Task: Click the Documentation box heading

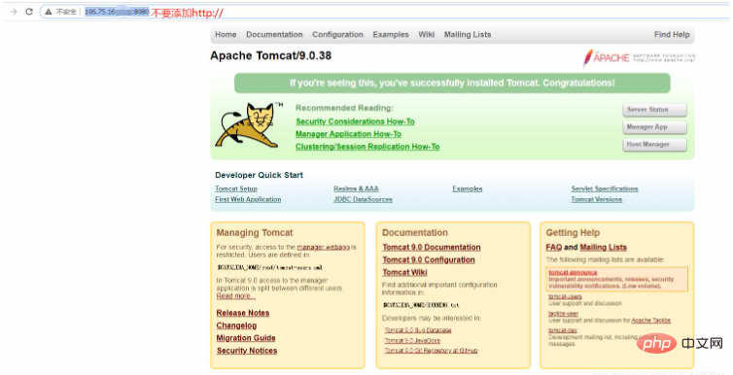Action: point(415,232)
